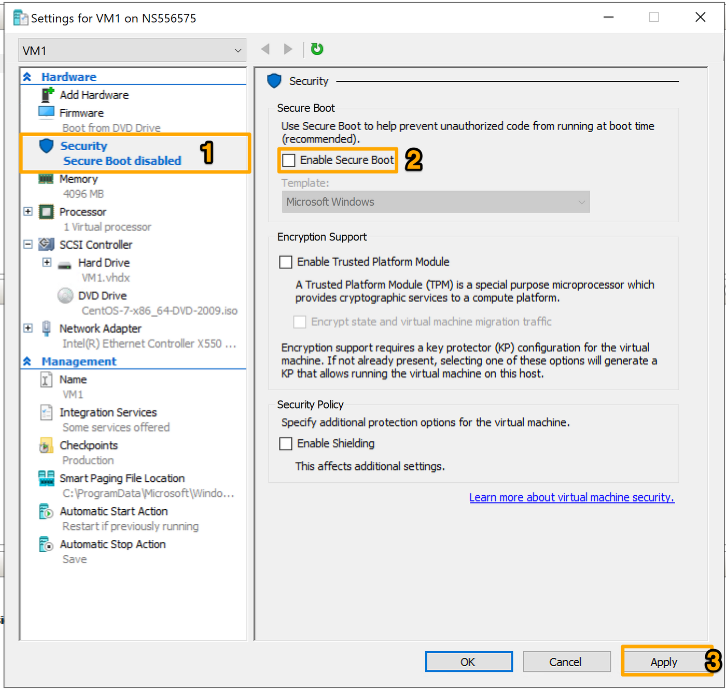Enable Trusted Platform Module

point(286,262)
